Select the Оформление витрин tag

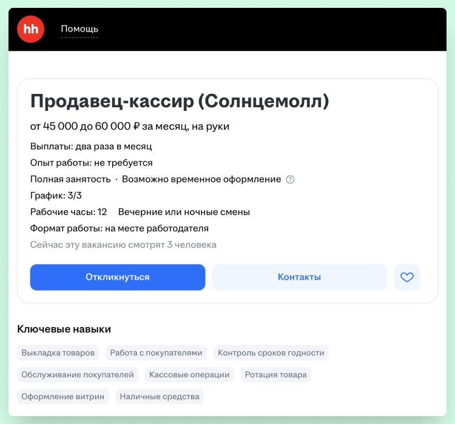[62, 397]
